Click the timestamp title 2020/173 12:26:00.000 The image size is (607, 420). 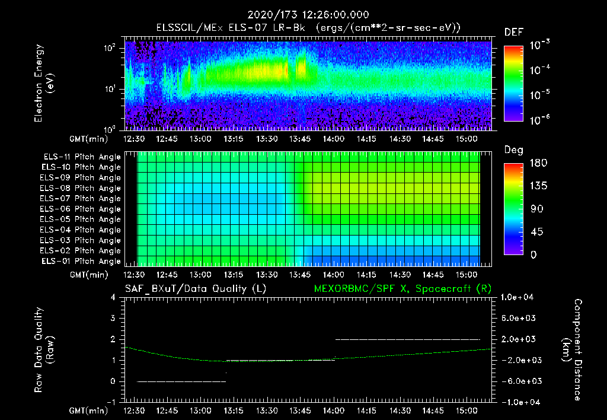coord(308,15)
